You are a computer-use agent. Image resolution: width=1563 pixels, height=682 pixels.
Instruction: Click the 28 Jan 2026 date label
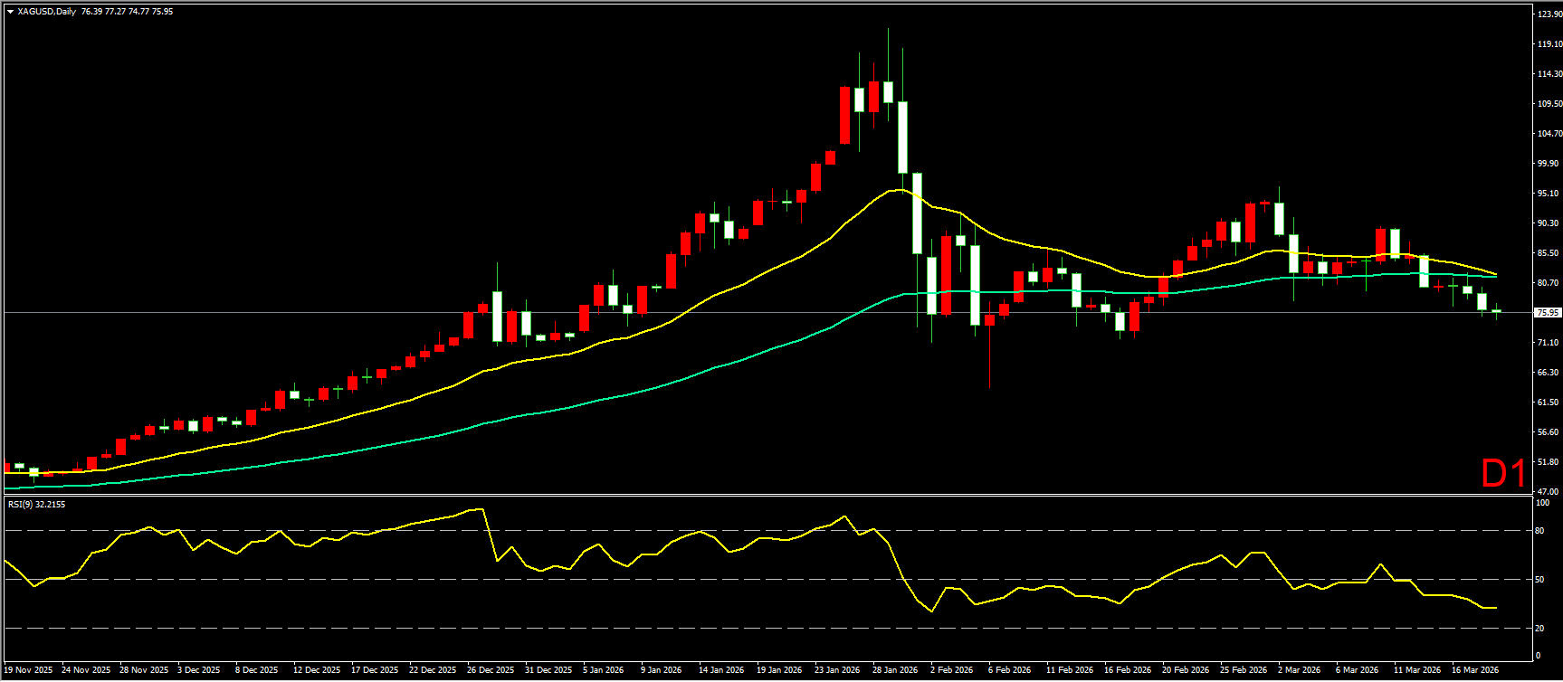tap(895, 670)
